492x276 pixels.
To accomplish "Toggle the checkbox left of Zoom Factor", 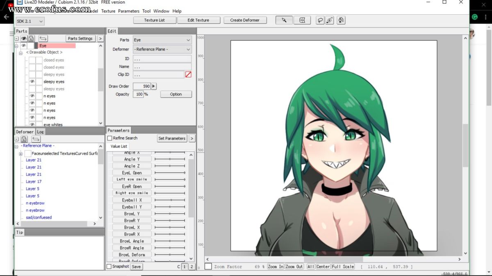I will pos(208,267).
